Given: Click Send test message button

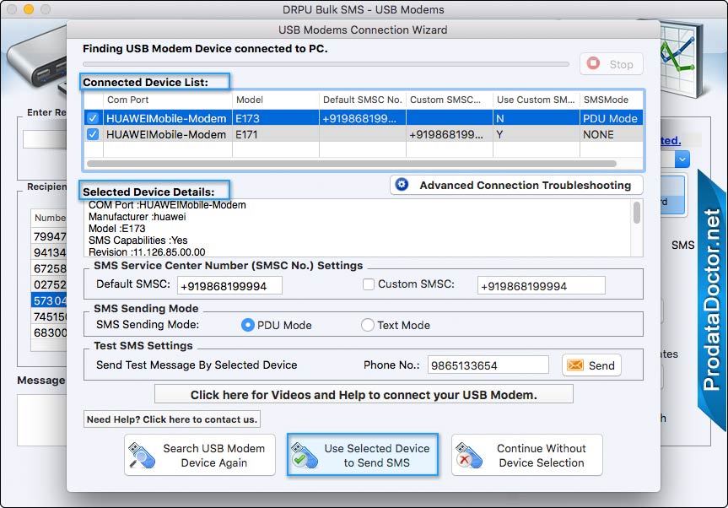Looking at the screenshot, I should coord(591,365).
